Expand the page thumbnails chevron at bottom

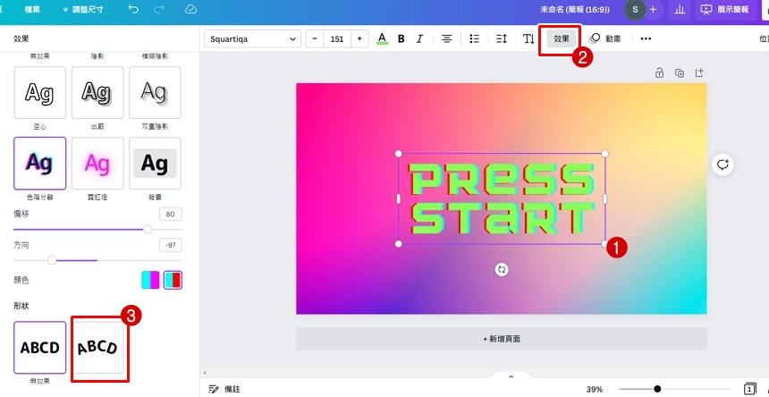pos(511,376)
